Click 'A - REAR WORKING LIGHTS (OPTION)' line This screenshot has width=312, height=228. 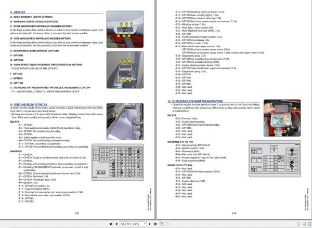(31, 17)
